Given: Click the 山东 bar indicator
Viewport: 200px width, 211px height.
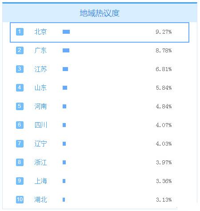Looking at the screenshot, I should pos(65,88).
